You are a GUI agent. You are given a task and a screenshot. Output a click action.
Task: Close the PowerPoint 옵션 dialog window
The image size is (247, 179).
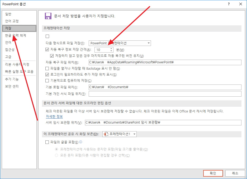241,4
